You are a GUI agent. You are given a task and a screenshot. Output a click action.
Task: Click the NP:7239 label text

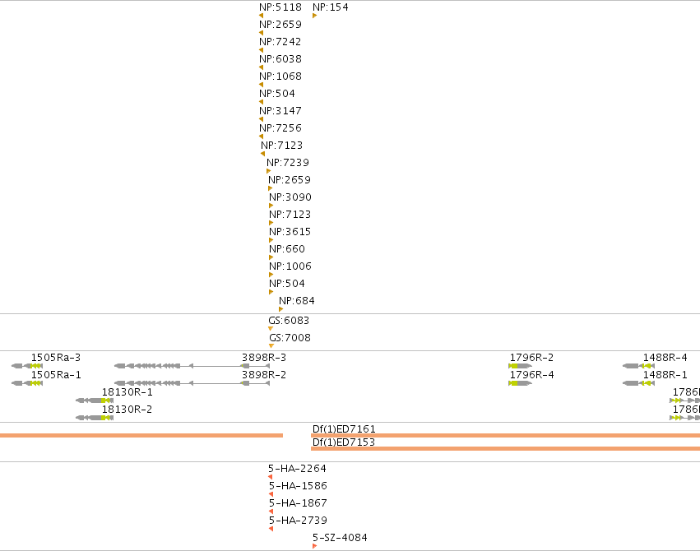click(288, 163)
